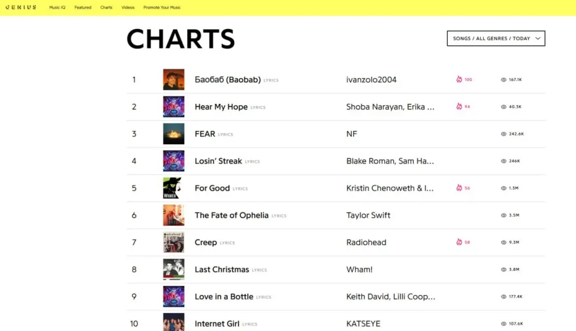The width and height of the screenshot is (576, 331).
Task: Click views eye icon for FEAR
Action: click(x=503, y=134)
